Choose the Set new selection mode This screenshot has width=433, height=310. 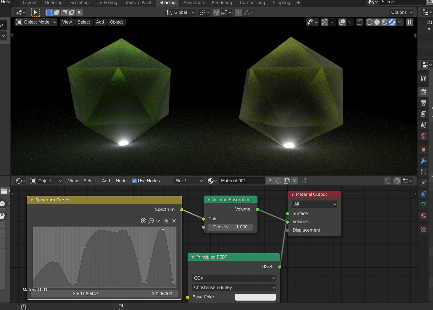coord(49,12)
